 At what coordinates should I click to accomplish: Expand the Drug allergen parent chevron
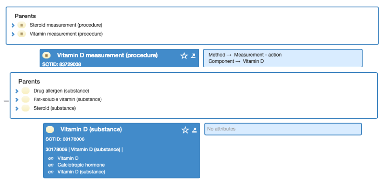tap(17, 91)
